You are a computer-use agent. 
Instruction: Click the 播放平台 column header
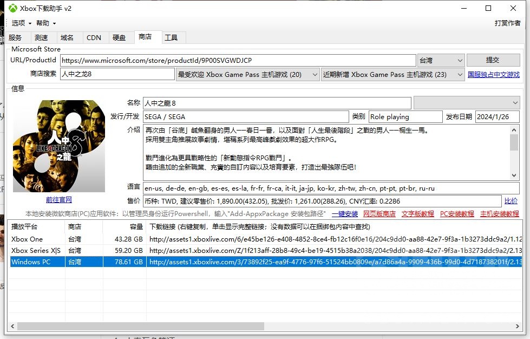36,226
